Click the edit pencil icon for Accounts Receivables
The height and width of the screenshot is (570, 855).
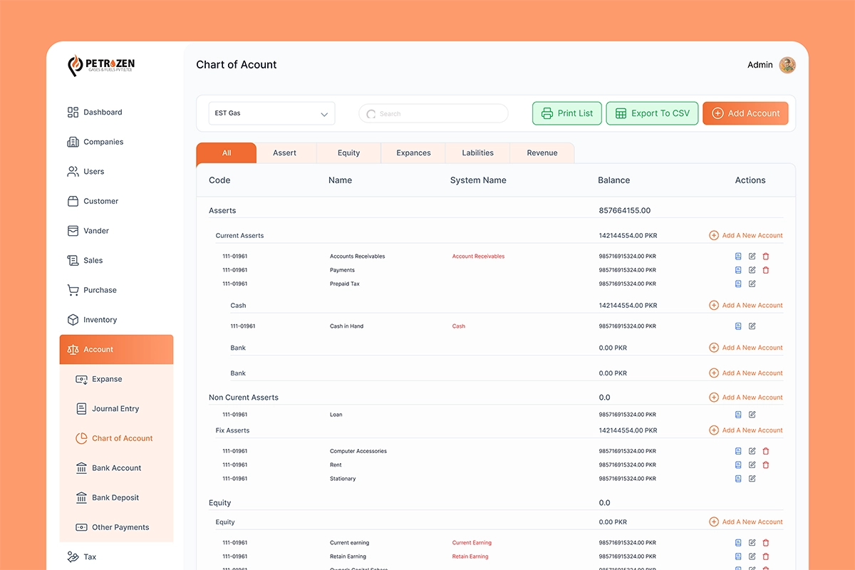coord(752,256)
